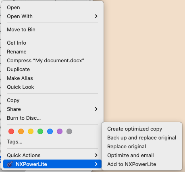
Task: Apply the gray tag color
Action: pyautogui.click(x=69, y=131)
